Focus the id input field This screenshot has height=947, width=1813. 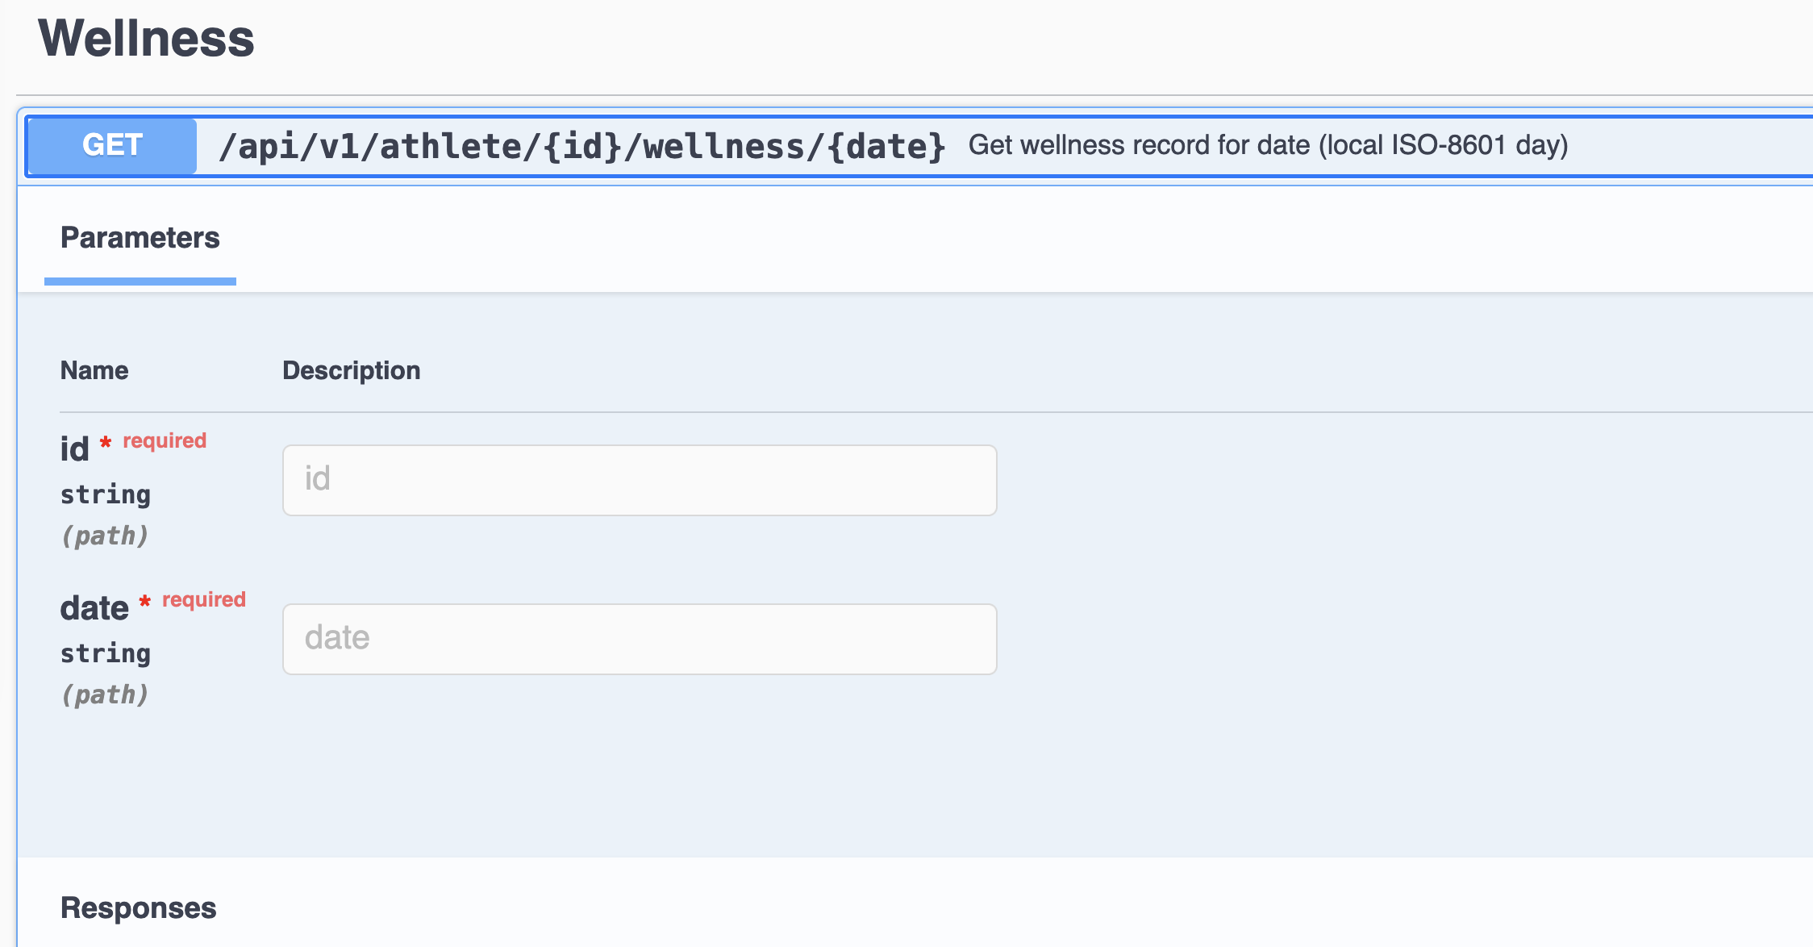coord(639,480)
